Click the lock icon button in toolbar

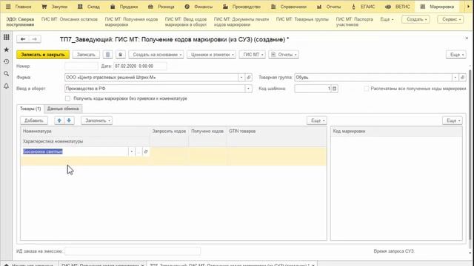[120, 55]
